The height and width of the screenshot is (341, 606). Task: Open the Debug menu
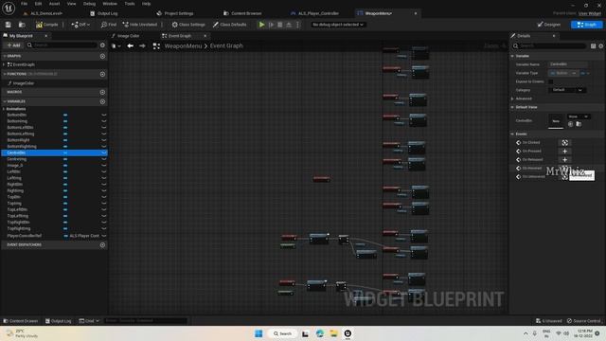tap(89, 4)
